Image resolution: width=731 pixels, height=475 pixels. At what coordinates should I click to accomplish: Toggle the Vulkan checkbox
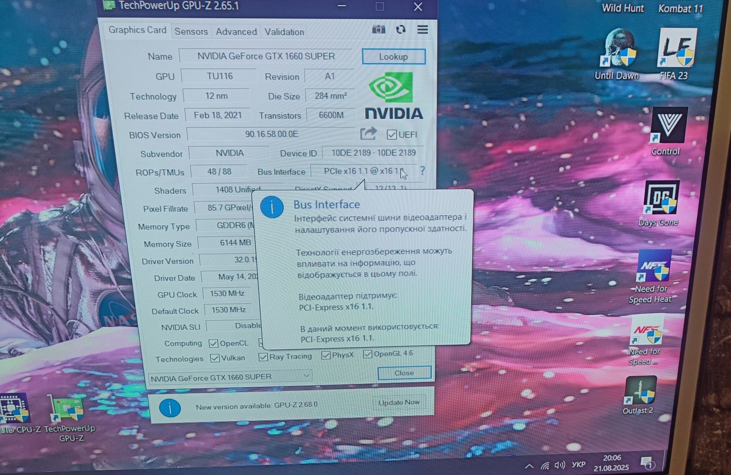(215, 358)
